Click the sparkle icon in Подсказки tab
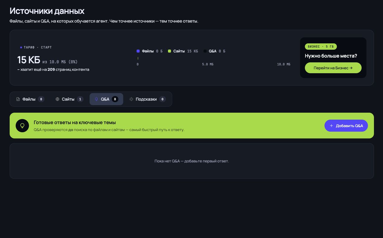The image size is (383, 238). [131, 99]
